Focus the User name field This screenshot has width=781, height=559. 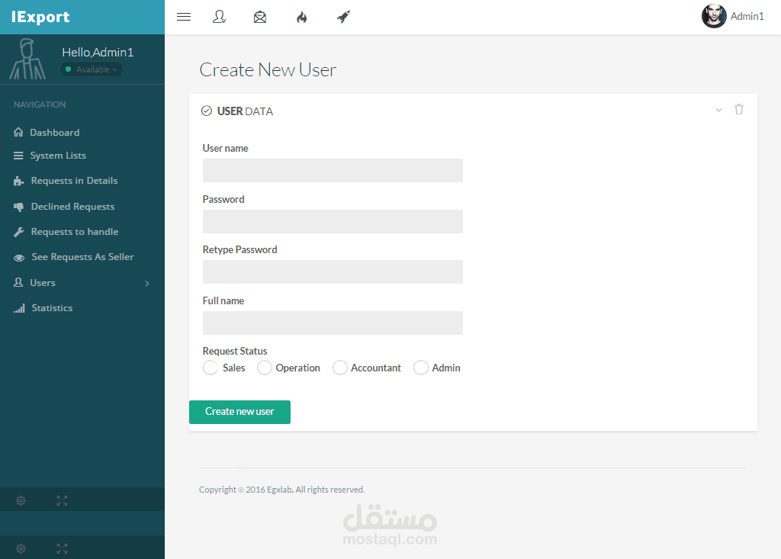point(333,170)
